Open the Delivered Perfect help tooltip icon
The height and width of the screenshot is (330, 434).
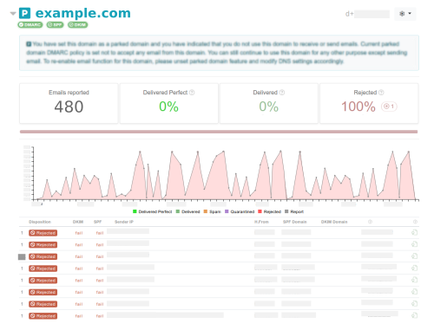[x=192, y=93]
